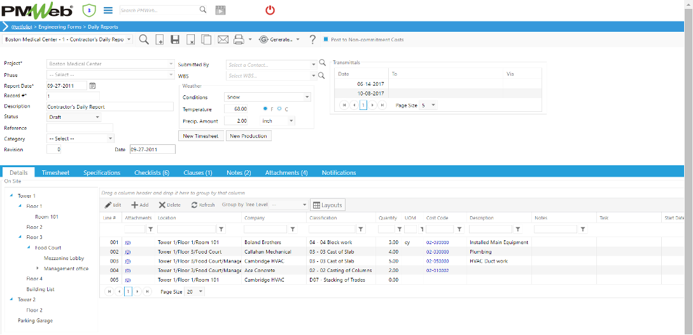The height and width of the screenshot is (335, 693).
Task: Expand the Management office tree node
Action: (x=38, y=268)
